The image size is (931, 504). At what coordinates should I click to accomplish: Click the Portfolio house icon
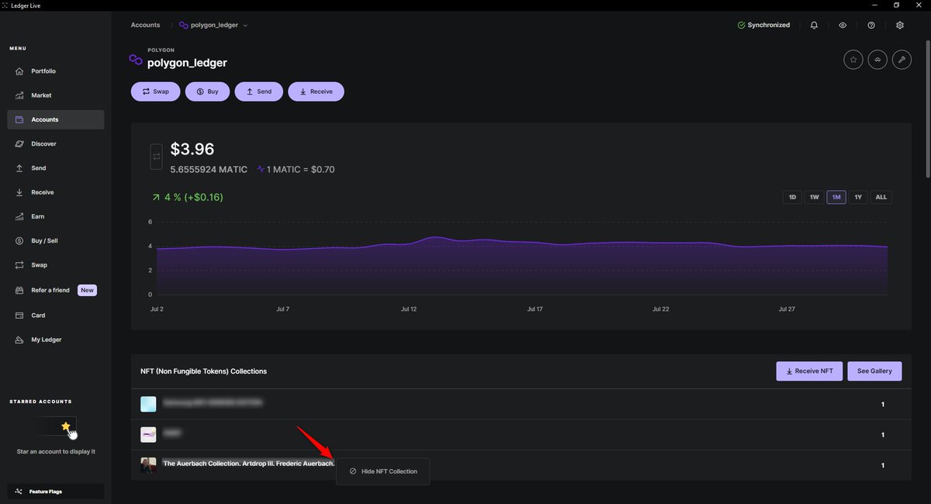(19, 71)
